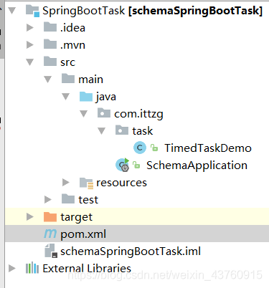Select the src tree item

68,62
